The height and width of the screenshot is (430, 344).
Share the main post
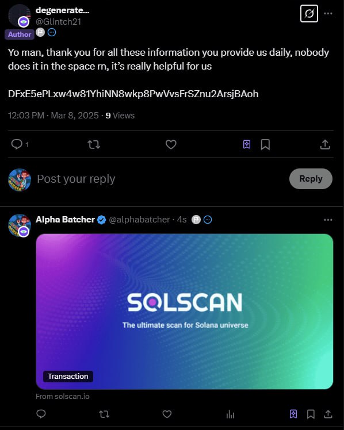[x=325, y=144]
